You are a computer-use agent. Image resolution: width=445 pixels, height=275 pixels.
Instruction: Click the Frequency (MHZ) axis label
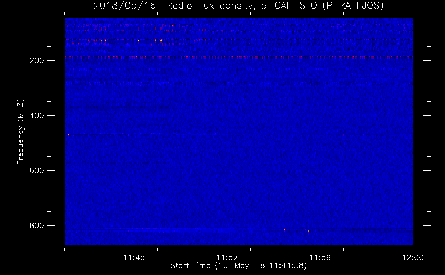click(21, 132)
